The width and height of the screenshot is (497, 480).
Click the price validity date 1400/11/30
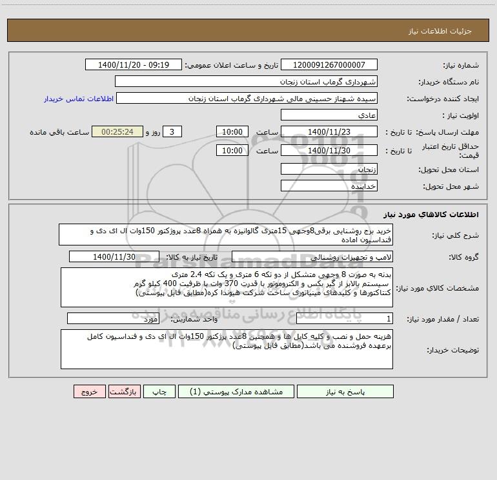(329, 150)
